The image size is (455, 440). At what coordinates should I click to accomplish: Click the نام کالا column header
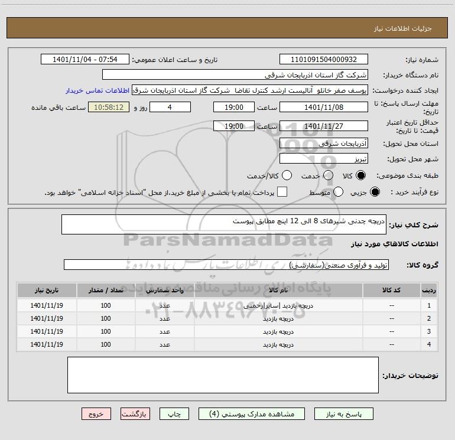[278, 291]
